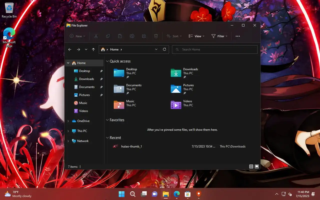320x200 pixels.
Task: Expand address bar history dropdown
Action: click(156, 49)
